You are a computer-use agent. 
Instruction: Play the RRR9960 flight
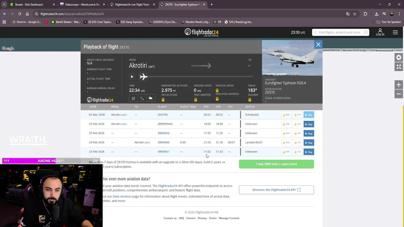pyautogui.click(x=309, y=143)
